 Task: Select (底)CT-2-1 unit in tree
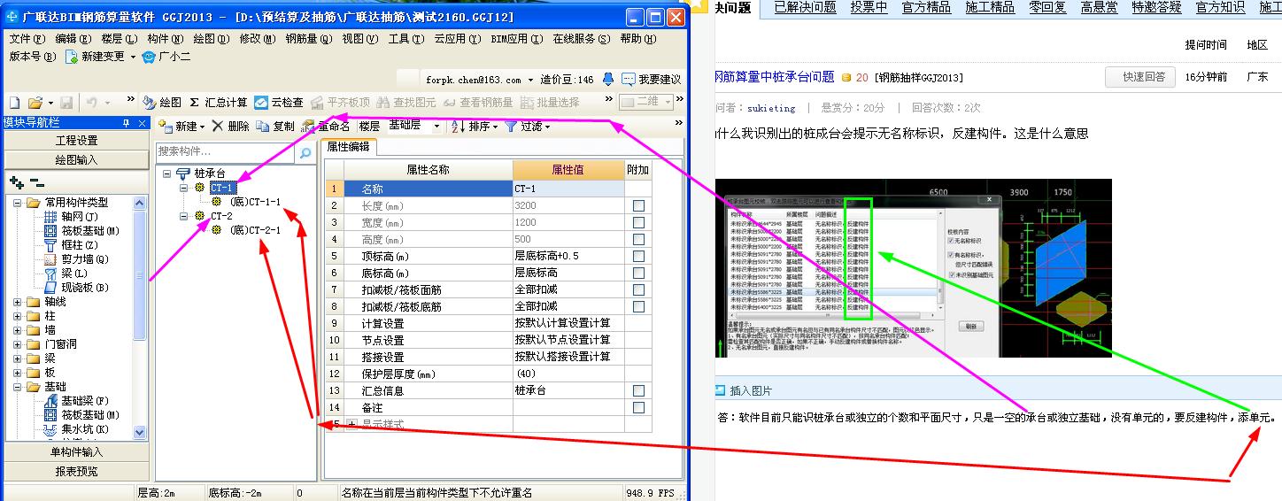point(255,230)
